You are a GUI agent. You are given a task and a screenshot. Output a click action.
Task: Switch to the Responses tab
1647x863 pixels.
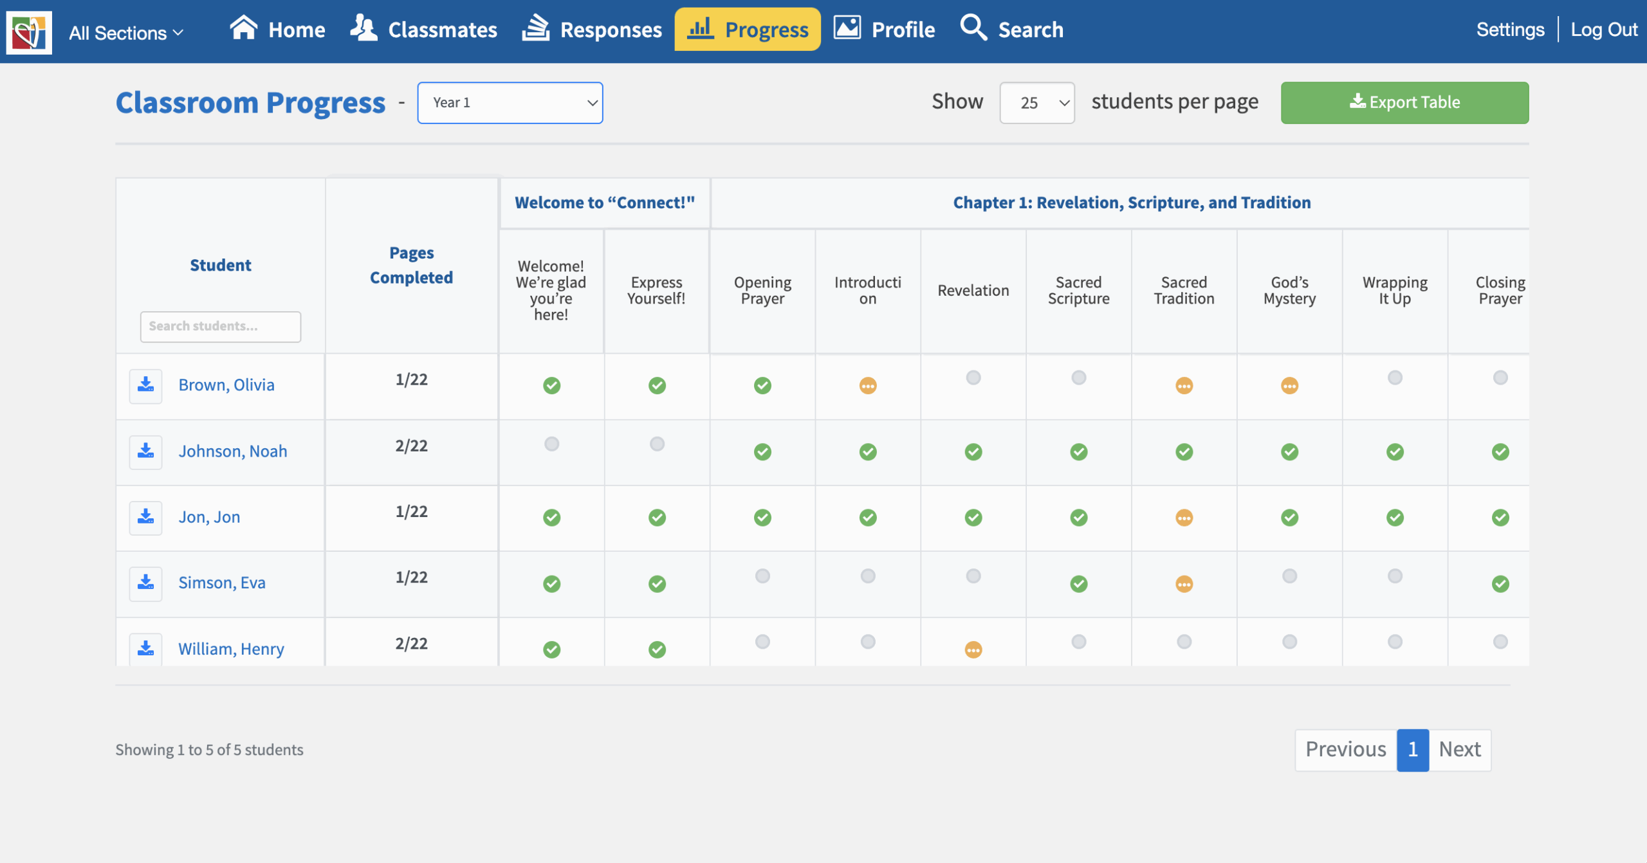pos(592,30)
